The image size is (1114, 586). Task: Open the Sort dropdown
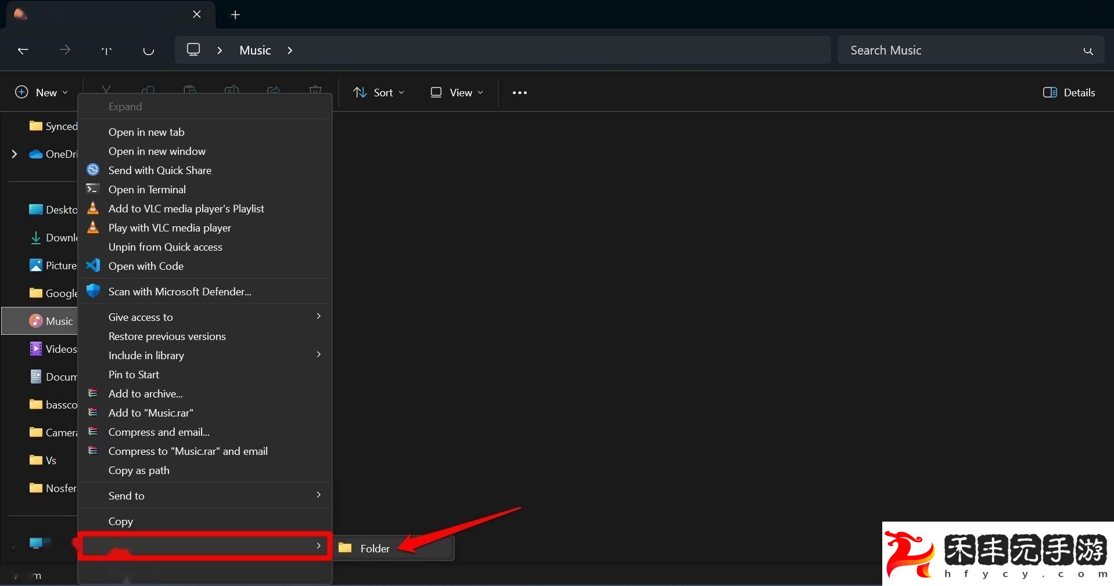[379, 93]
